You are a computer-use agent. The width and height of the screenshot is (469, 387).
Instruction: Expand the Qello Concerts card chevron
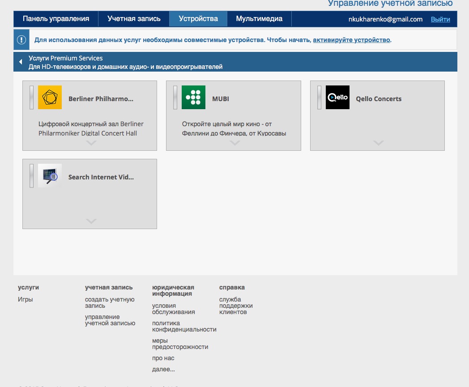378,143
